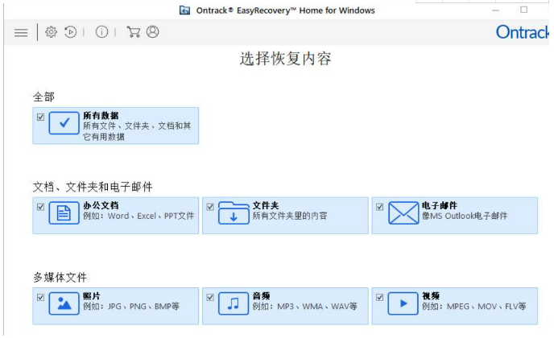Click the 选择恢复内容 heading
Screen dimensions: 554x338
pyautogui.click(x=286, y=59)
